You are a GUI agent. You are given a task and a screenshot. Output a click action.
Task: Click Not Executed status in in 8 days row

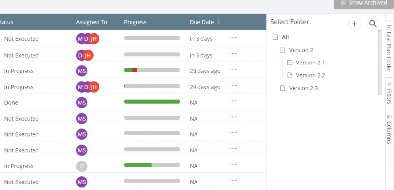(21, 39)
